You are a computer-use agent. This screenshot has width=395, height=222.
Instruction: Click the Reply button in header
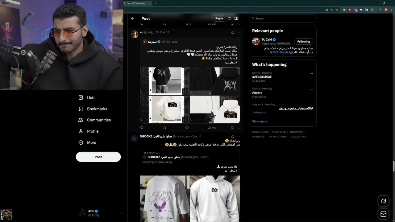point(219,18)
